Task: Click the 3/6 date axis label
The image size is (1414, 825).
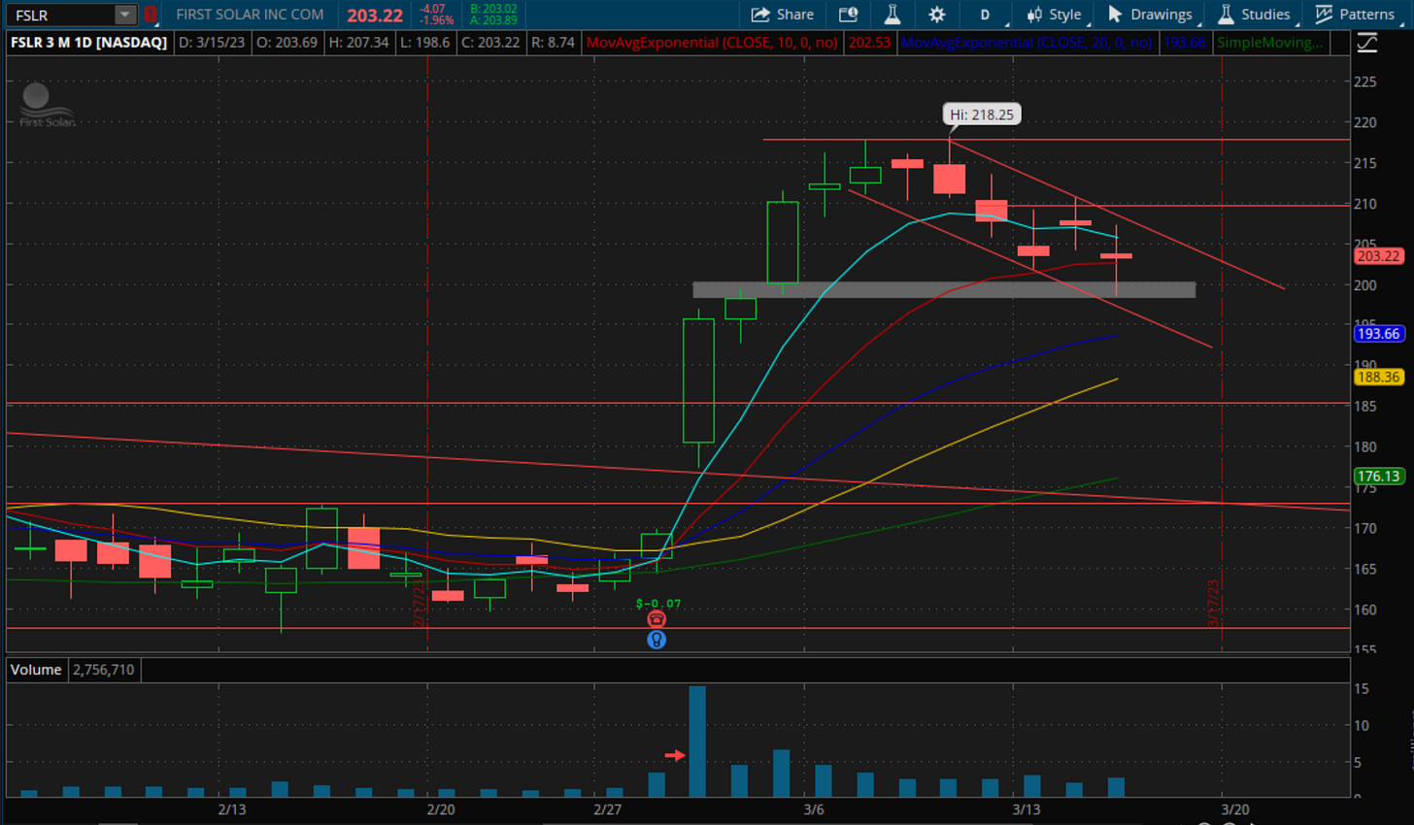Action: 814,809
